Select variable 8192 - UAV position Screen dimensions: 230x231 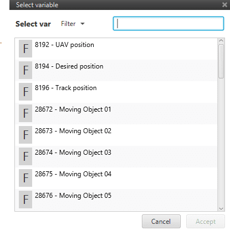116,49
